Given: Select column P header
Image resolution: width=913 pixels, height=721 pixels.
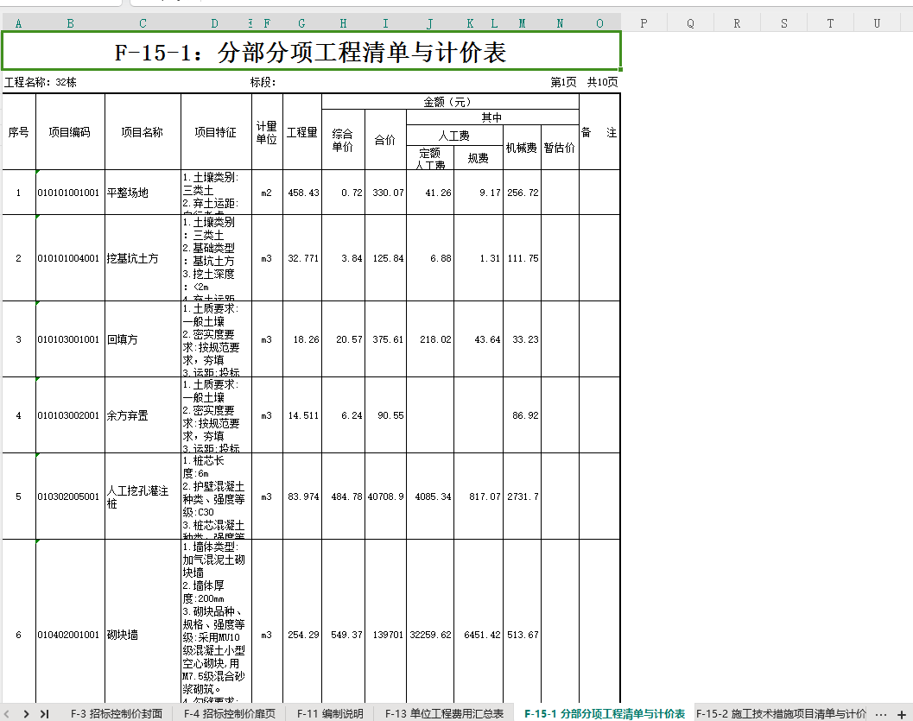Looking at the screenshot, I should coord(644,23).
